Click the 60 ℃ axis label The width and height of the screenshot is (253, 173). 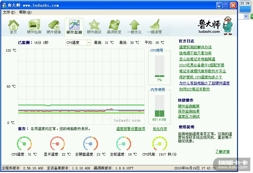[x=11, y=86]
